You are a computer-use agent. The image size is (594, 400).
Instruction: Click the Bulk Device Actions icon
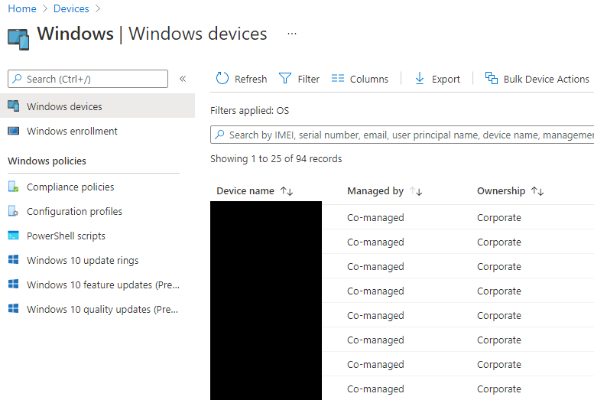[492, 78]
